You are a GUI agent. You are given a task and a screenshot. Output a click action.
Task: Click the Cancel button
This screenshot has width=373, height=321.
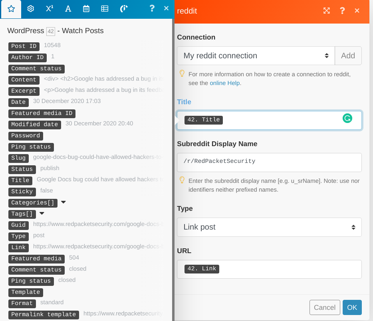point(325,307)
